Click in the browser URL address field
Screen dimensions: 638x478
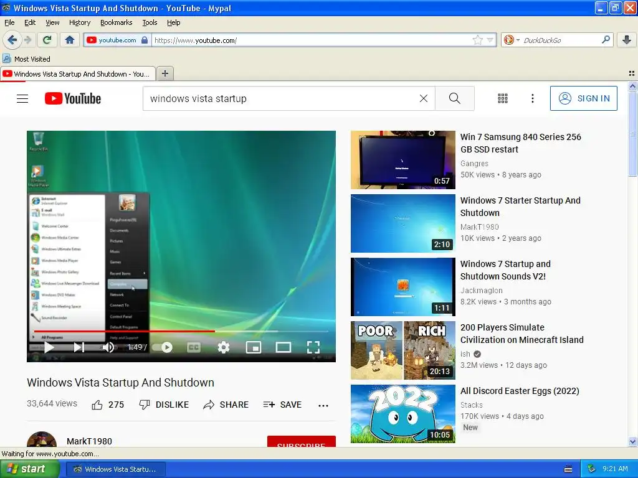(x=312, y=40)
